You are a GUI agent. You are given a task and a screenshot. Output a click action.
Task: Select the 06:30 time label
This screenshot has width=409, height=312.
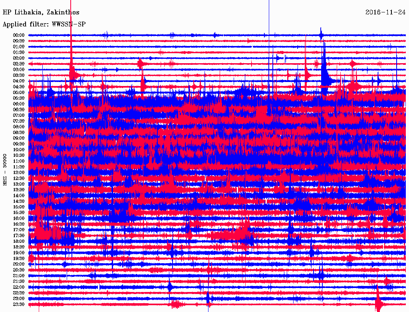19,110
